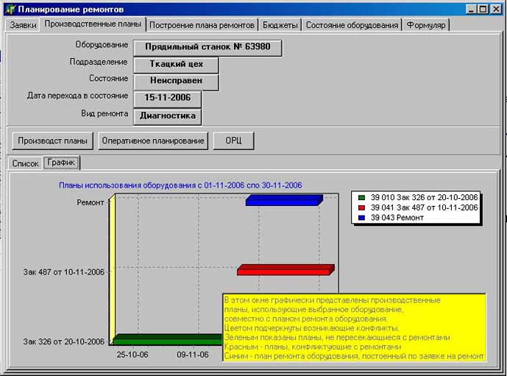Click the Ткацкий цех department field
Image resolution: width=507 pixels, height=376 pixels.
click(176, 65)
